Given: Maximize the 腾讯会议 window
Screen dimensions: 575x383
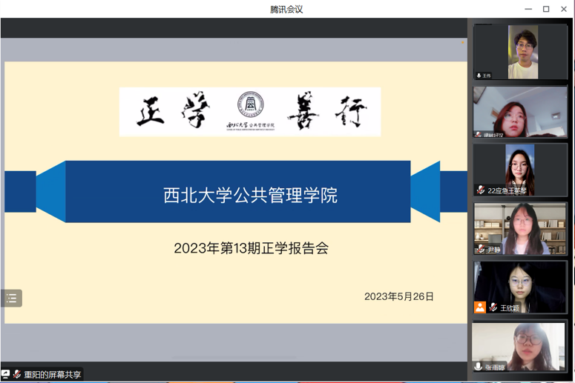Looking at the screenshot, I should (546, 9).
